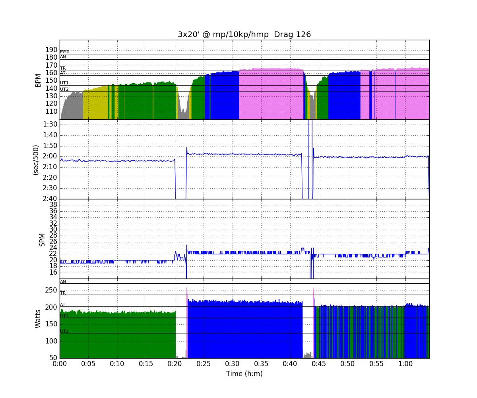
Task: Click the yellow heart rate area near 0:05
Action: pos(95,104)
